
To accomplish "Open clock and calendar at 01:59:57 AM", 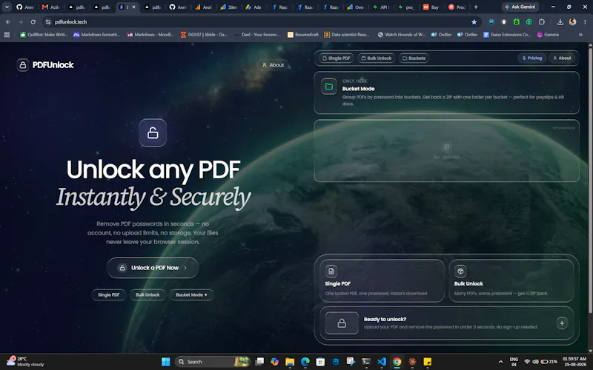I will click(x=574, y=361).
